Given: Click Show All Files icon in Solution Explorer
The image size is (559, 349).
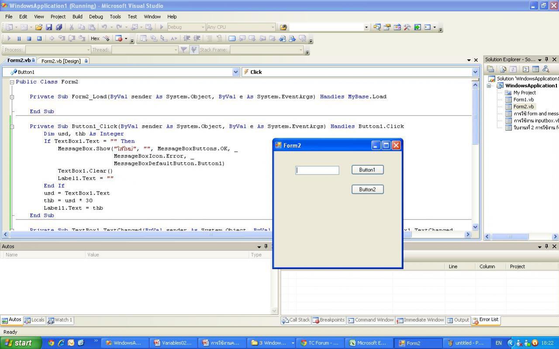Looking at the screenshot, I should pos(503,69).
